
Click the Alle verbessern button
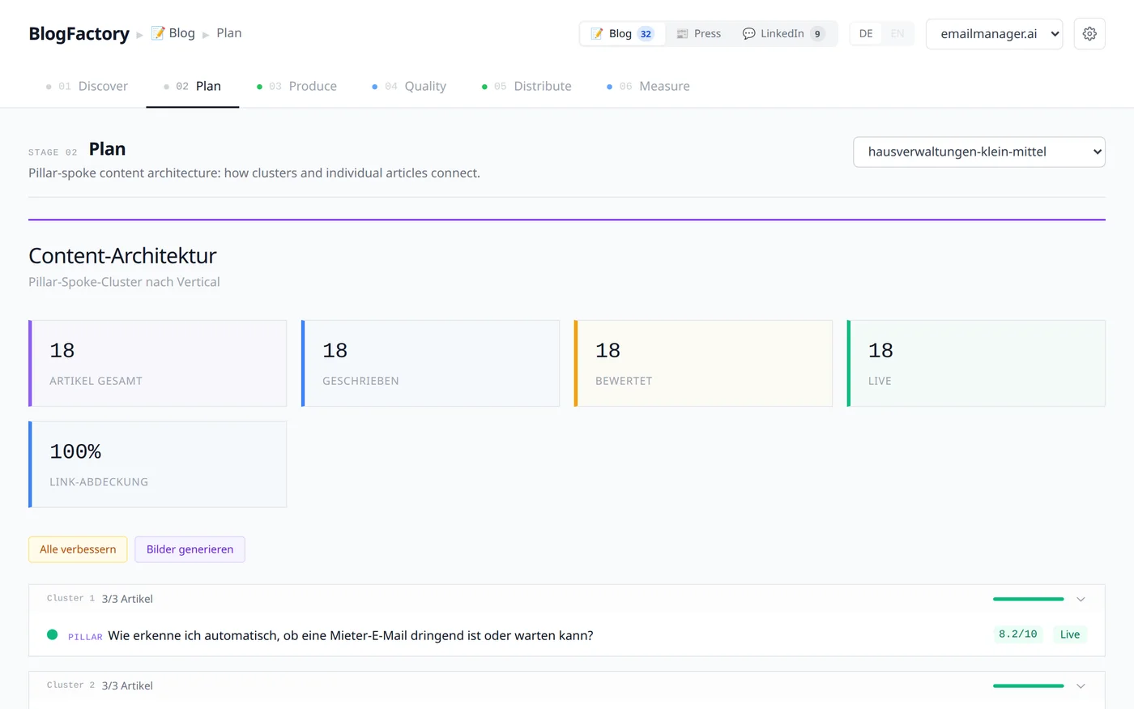[x=78, y=549]
